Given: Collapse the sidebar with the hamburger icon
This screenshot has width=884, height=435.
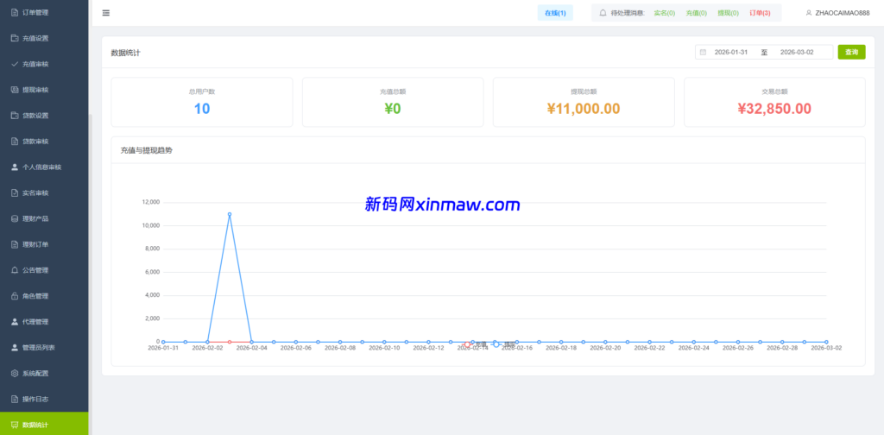Looking at the screenshot, I should click(x=105, y=13).
